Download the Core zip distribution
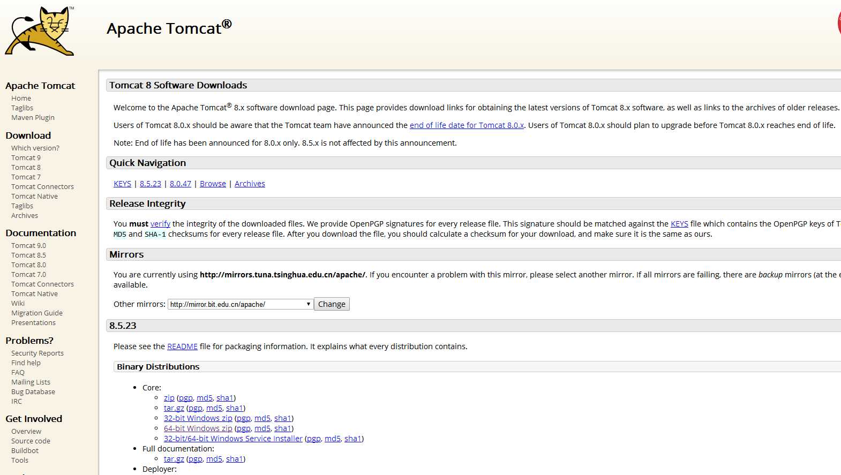This screenshot has width=841, height=475. 169,398
